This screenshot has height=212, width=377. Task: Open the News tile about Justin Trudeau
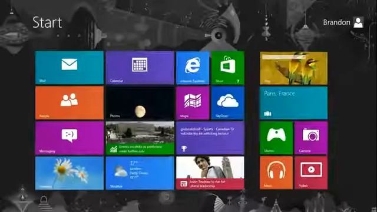pos(210,173)
